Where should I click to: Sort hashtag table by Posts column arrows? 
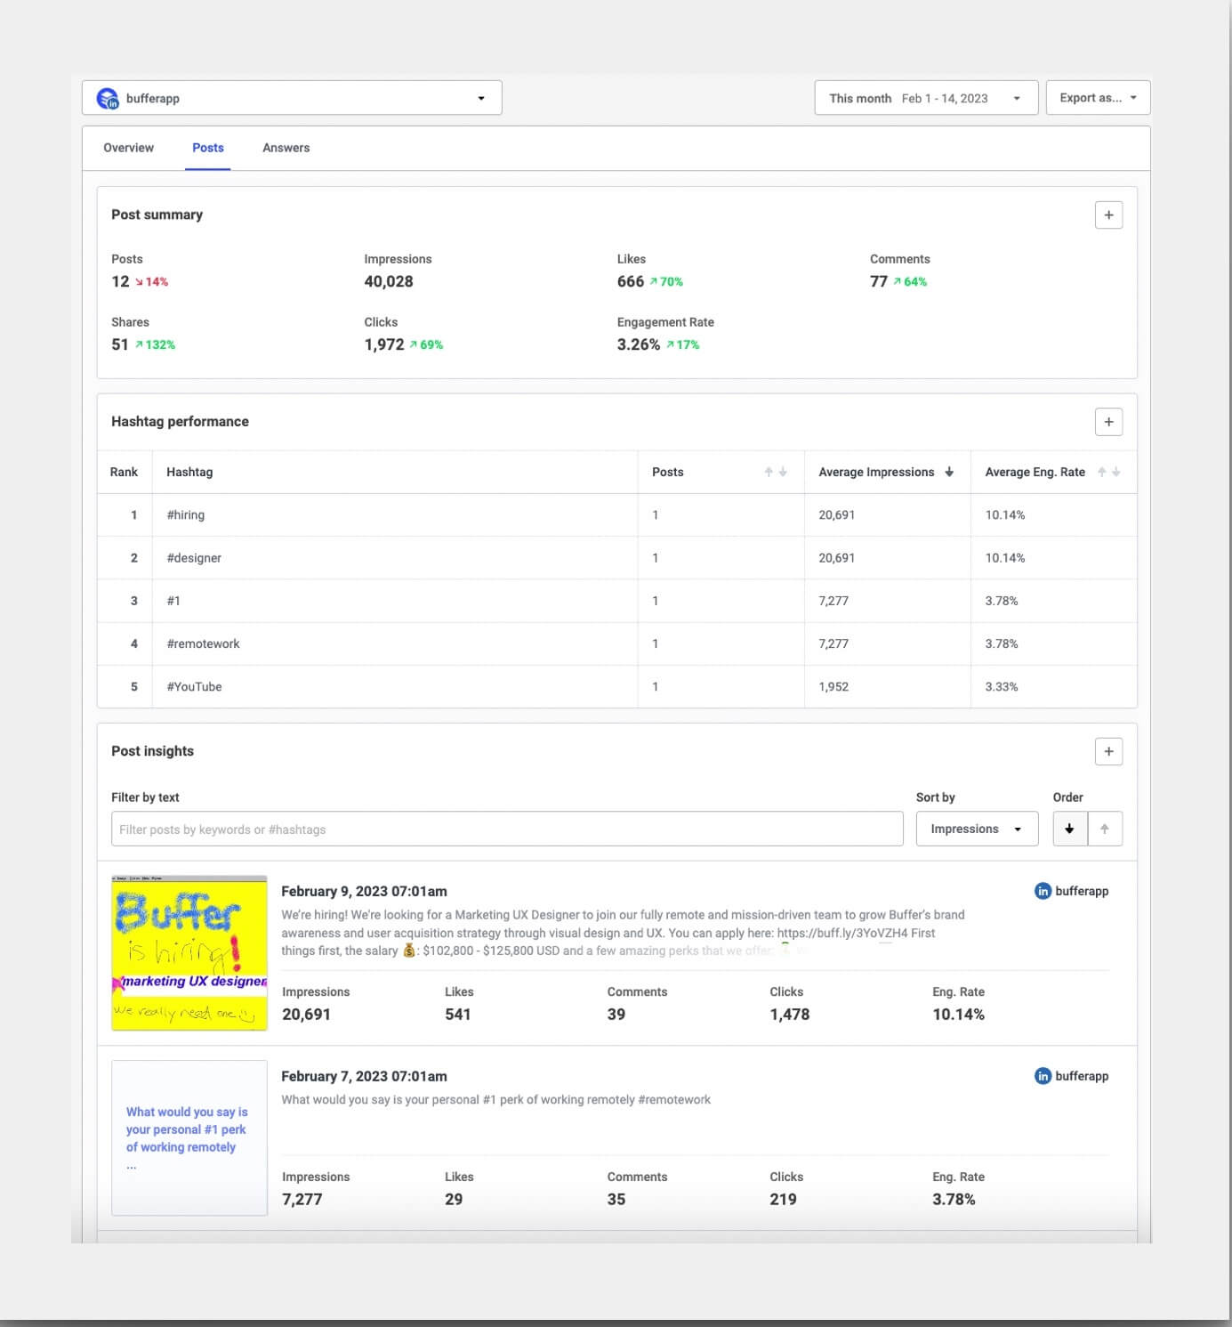click(776, 472)
